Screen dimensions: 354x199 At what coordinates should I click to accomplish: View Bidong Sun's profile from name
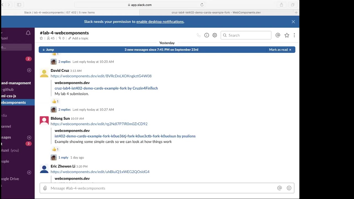60,118
